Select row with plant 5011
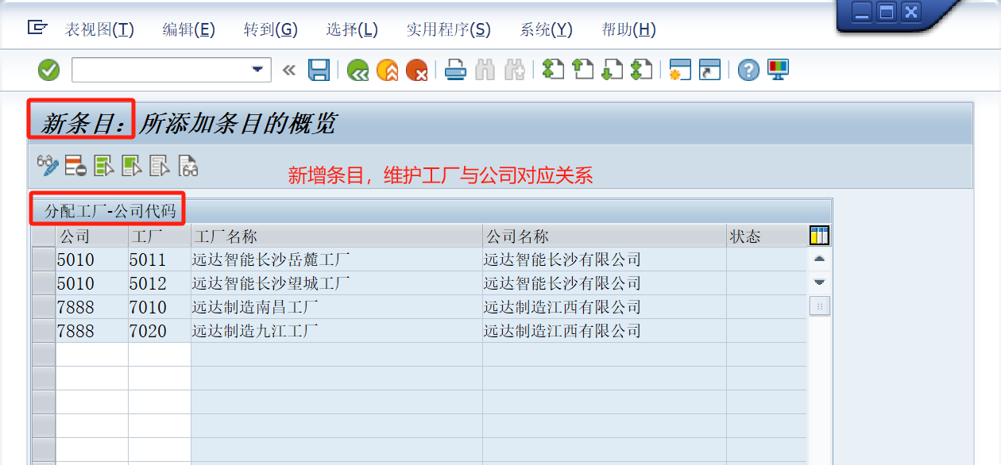1001x465 pixels. click(44, 259)
